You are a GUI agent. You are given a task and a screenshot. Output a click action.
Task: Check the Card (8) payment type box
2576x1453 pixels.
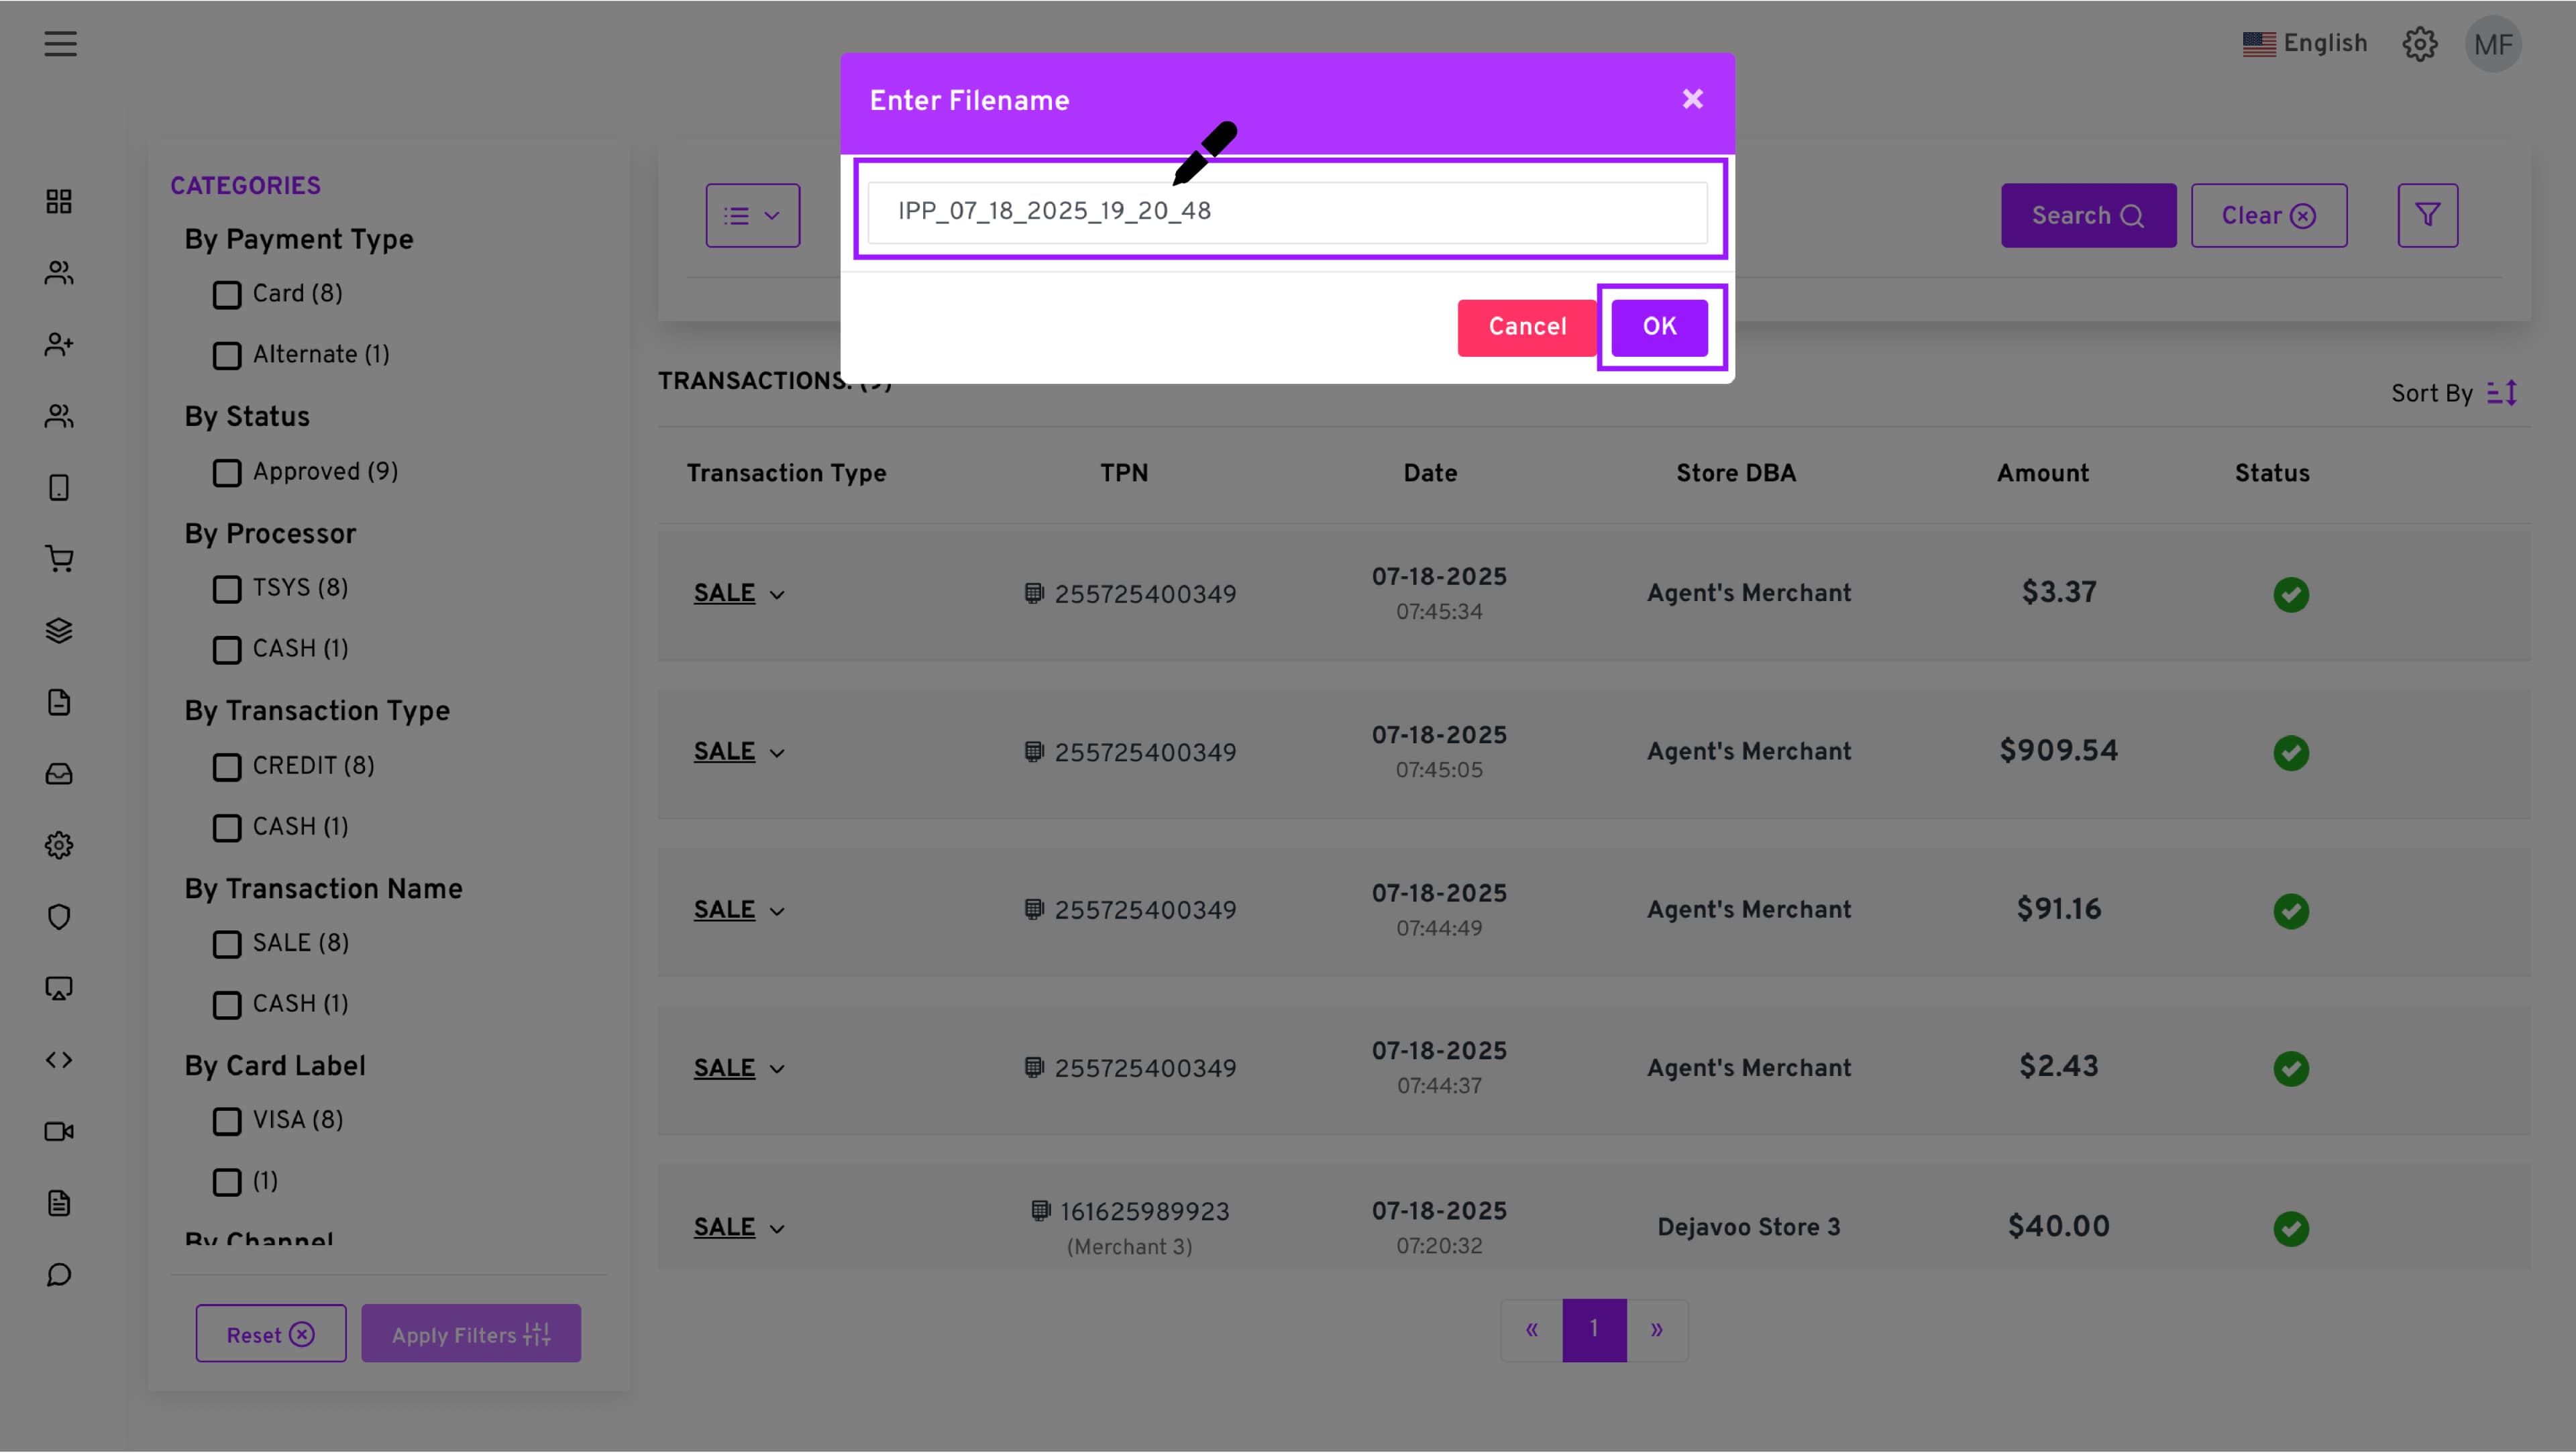click(227, 295)
